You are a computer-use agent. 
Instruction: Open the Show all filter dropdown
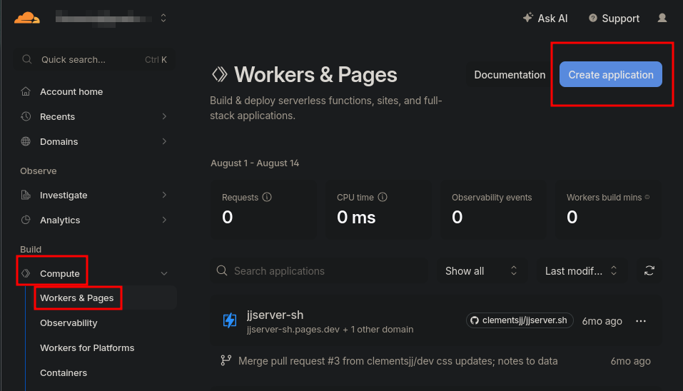click(481, 271)
